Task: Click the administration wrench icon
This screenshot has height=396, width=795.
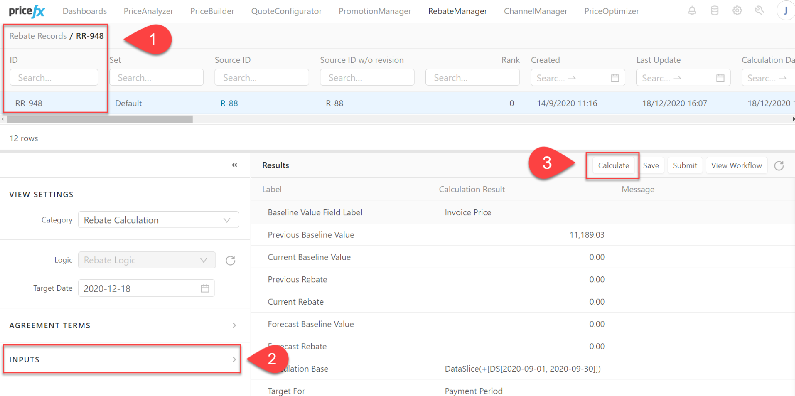Action: click(760, 10)
